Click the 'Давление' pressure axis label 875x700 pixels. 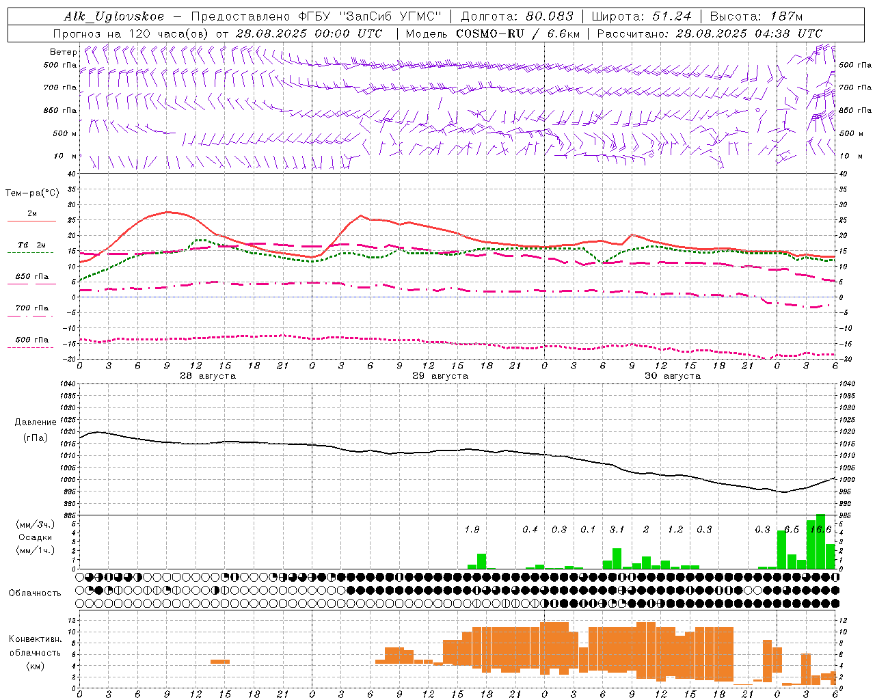[36, 422]
